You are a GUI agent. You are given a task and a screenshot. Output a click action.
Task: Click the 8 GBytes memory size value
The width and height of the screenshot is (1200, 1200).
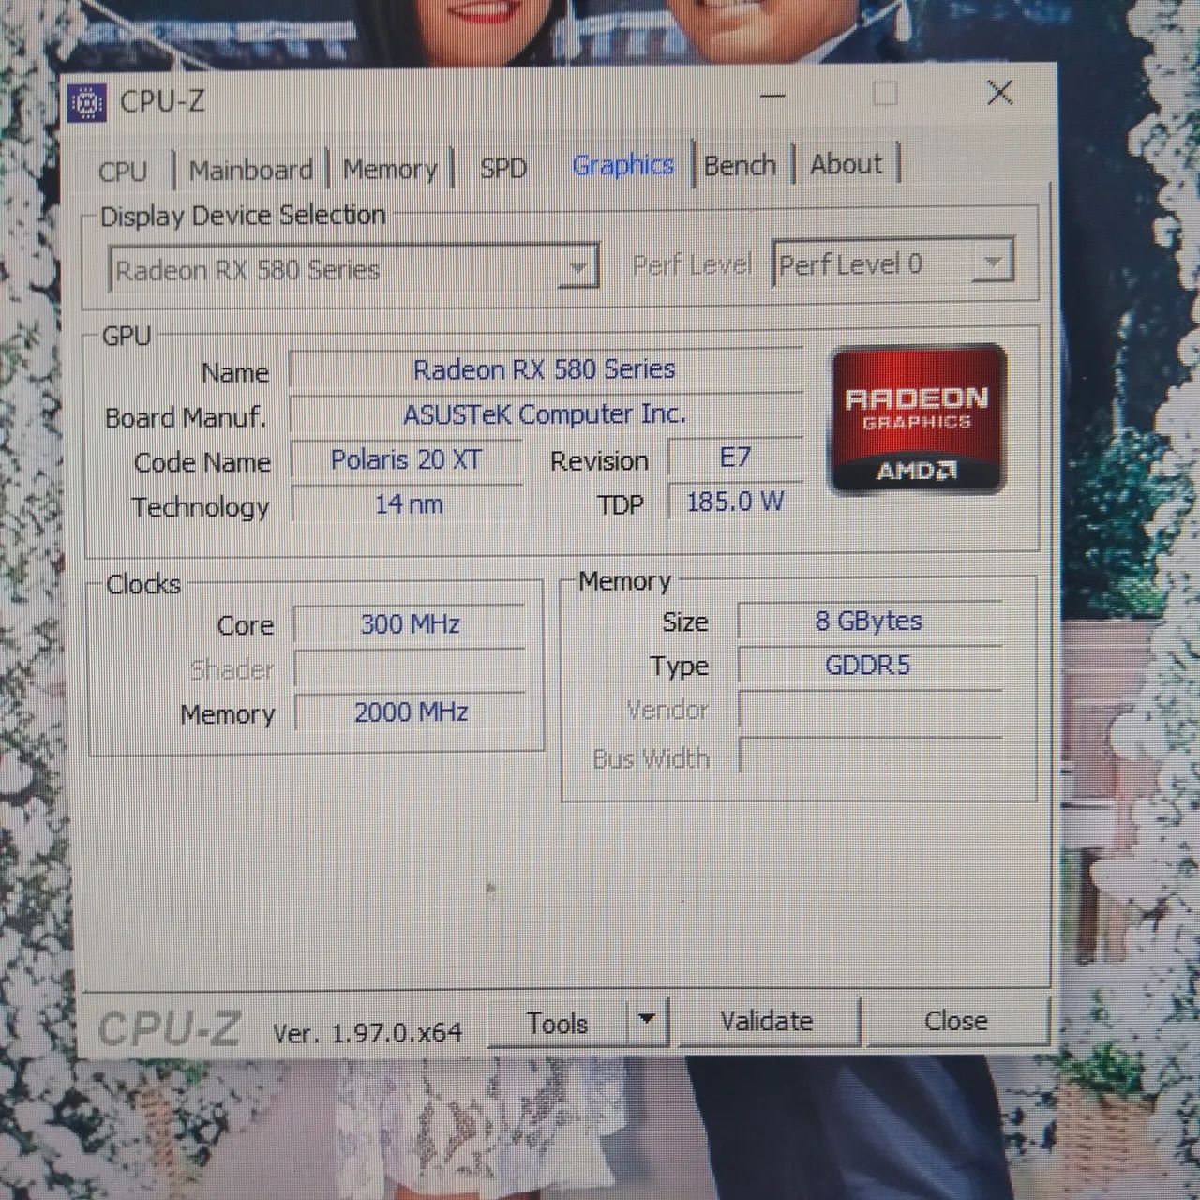tap(869, 621)
